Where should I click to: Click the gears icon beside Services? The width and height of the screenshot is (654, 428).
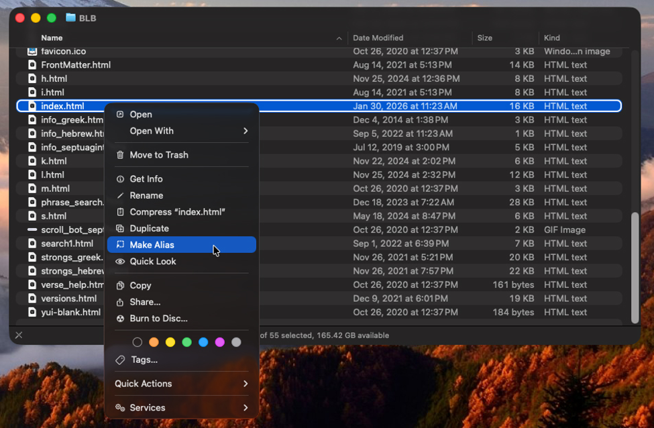120,408
